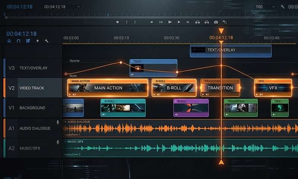Open the zoom level dropdown showing 100
298x179 pixels.
[x=265, y=7]
